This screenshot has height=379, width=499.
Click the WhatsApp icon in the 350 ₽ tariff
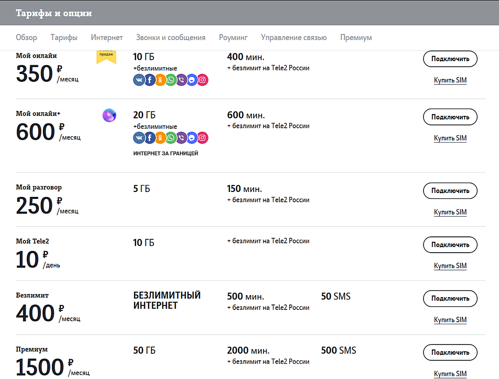point(171,80)
